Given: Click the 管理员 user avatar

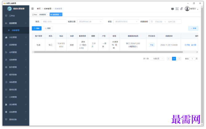Looking at the screenshot, I should [187, 9].
